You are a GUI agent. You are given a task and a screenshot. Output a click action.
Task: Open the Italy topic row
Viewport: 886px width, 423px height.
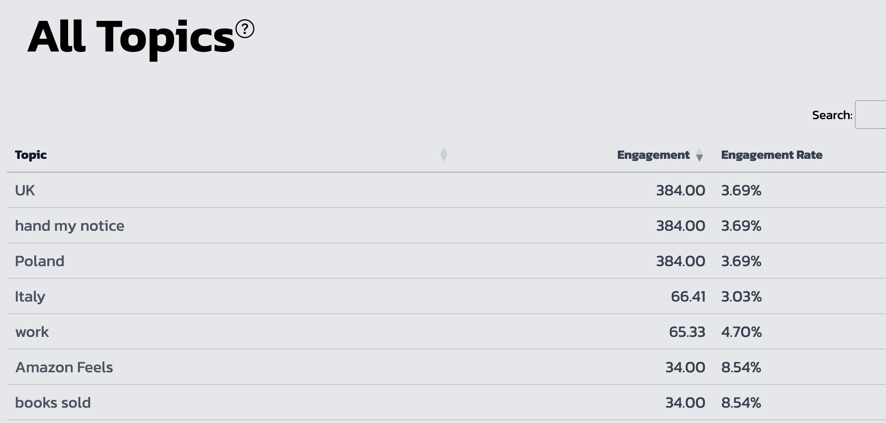tap(30, 296)
